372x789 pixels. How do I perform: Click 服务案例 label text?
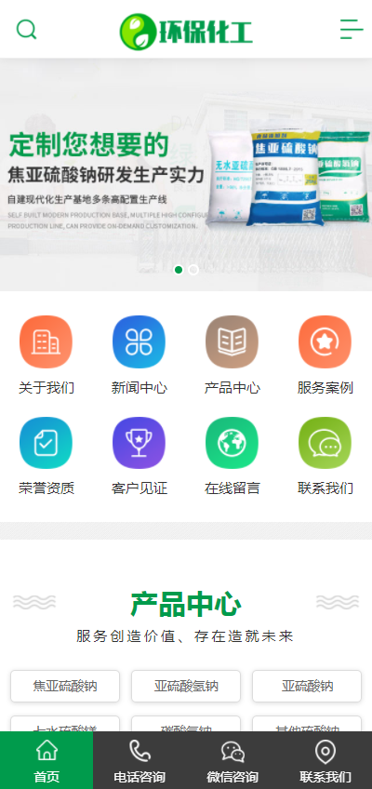click(325, 388)
